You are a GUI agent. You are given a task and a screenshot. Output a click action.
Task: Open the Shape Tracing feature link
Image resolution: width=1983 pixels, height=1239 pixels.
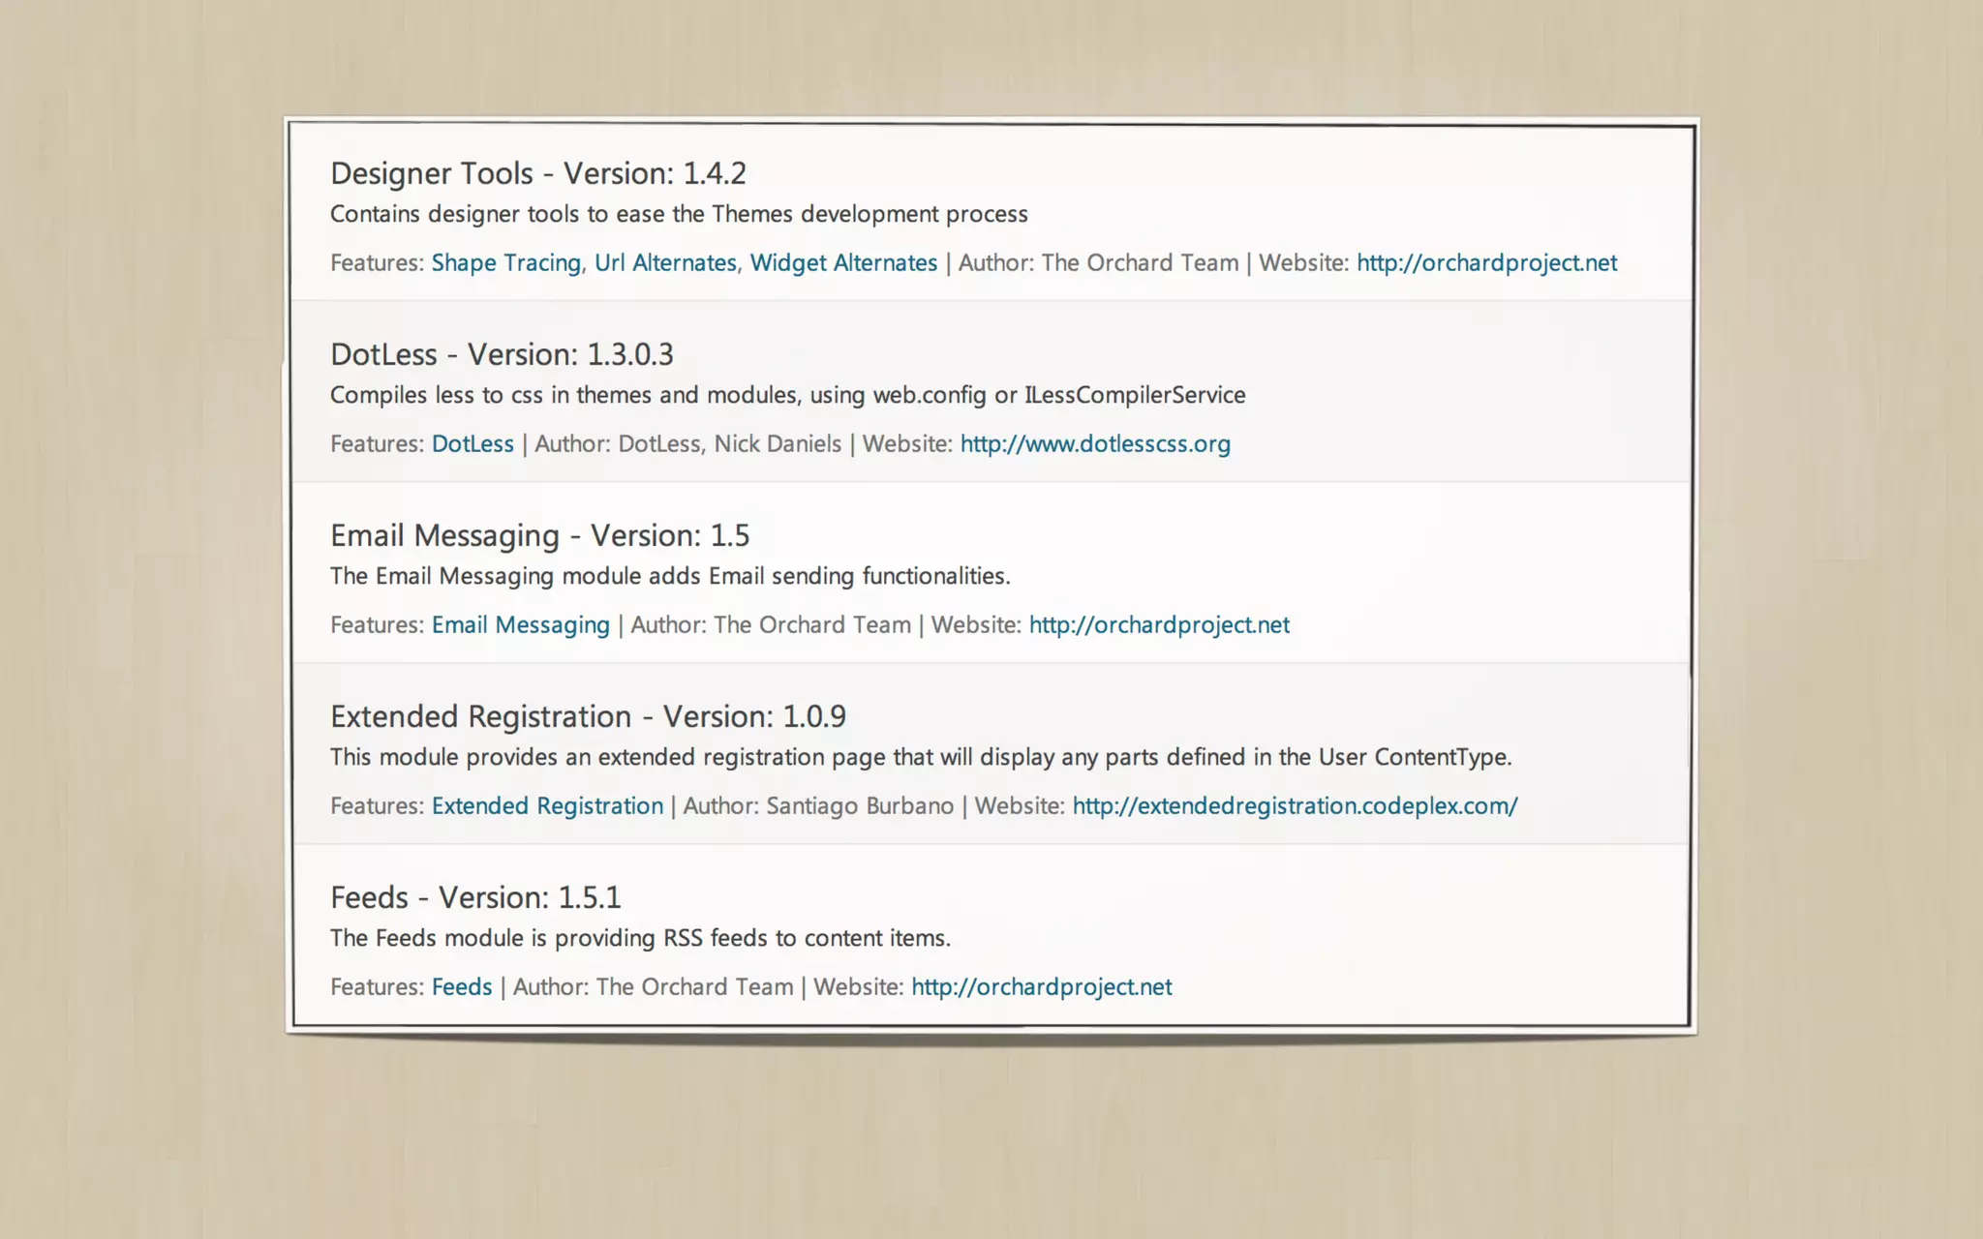[505, 263]
